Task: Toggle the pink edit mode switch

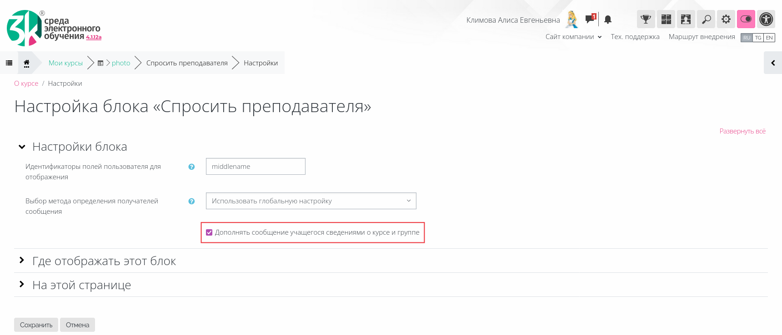Action: [x=746, y=19]
